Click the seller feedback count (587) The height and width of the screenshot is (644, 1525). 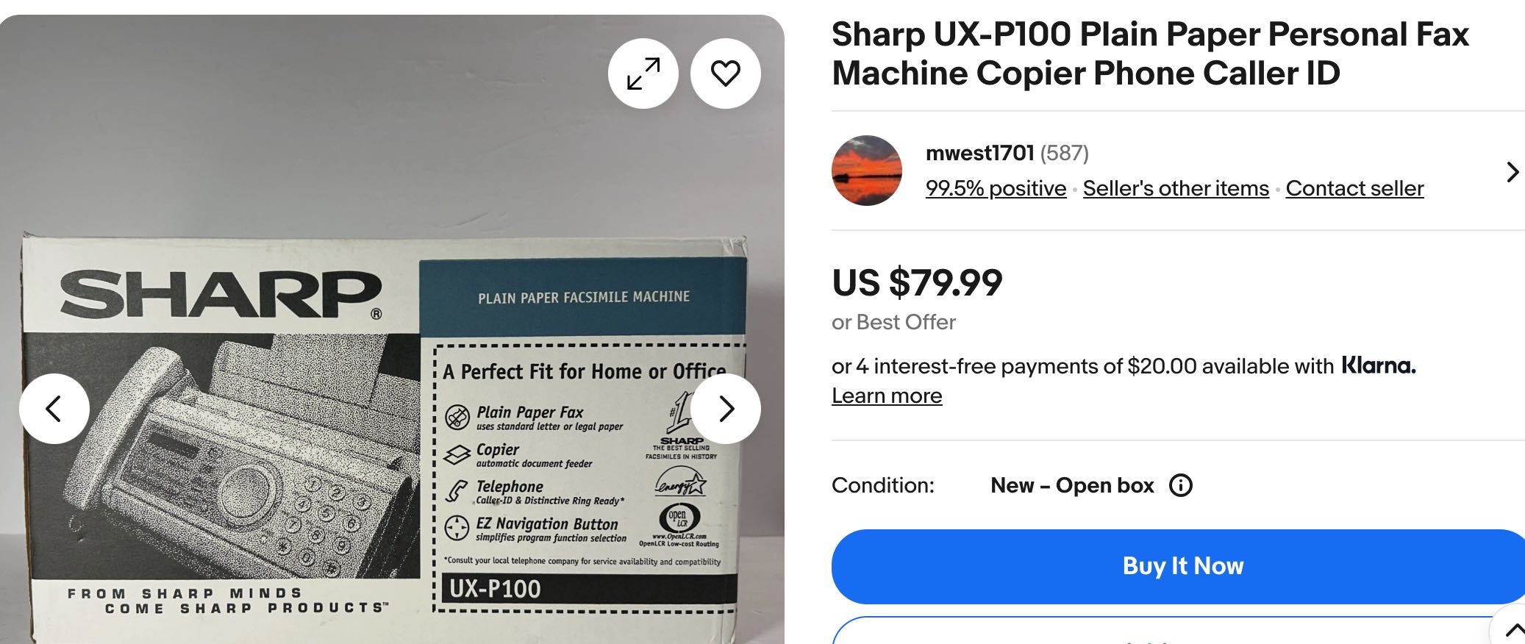(1064, 153)
